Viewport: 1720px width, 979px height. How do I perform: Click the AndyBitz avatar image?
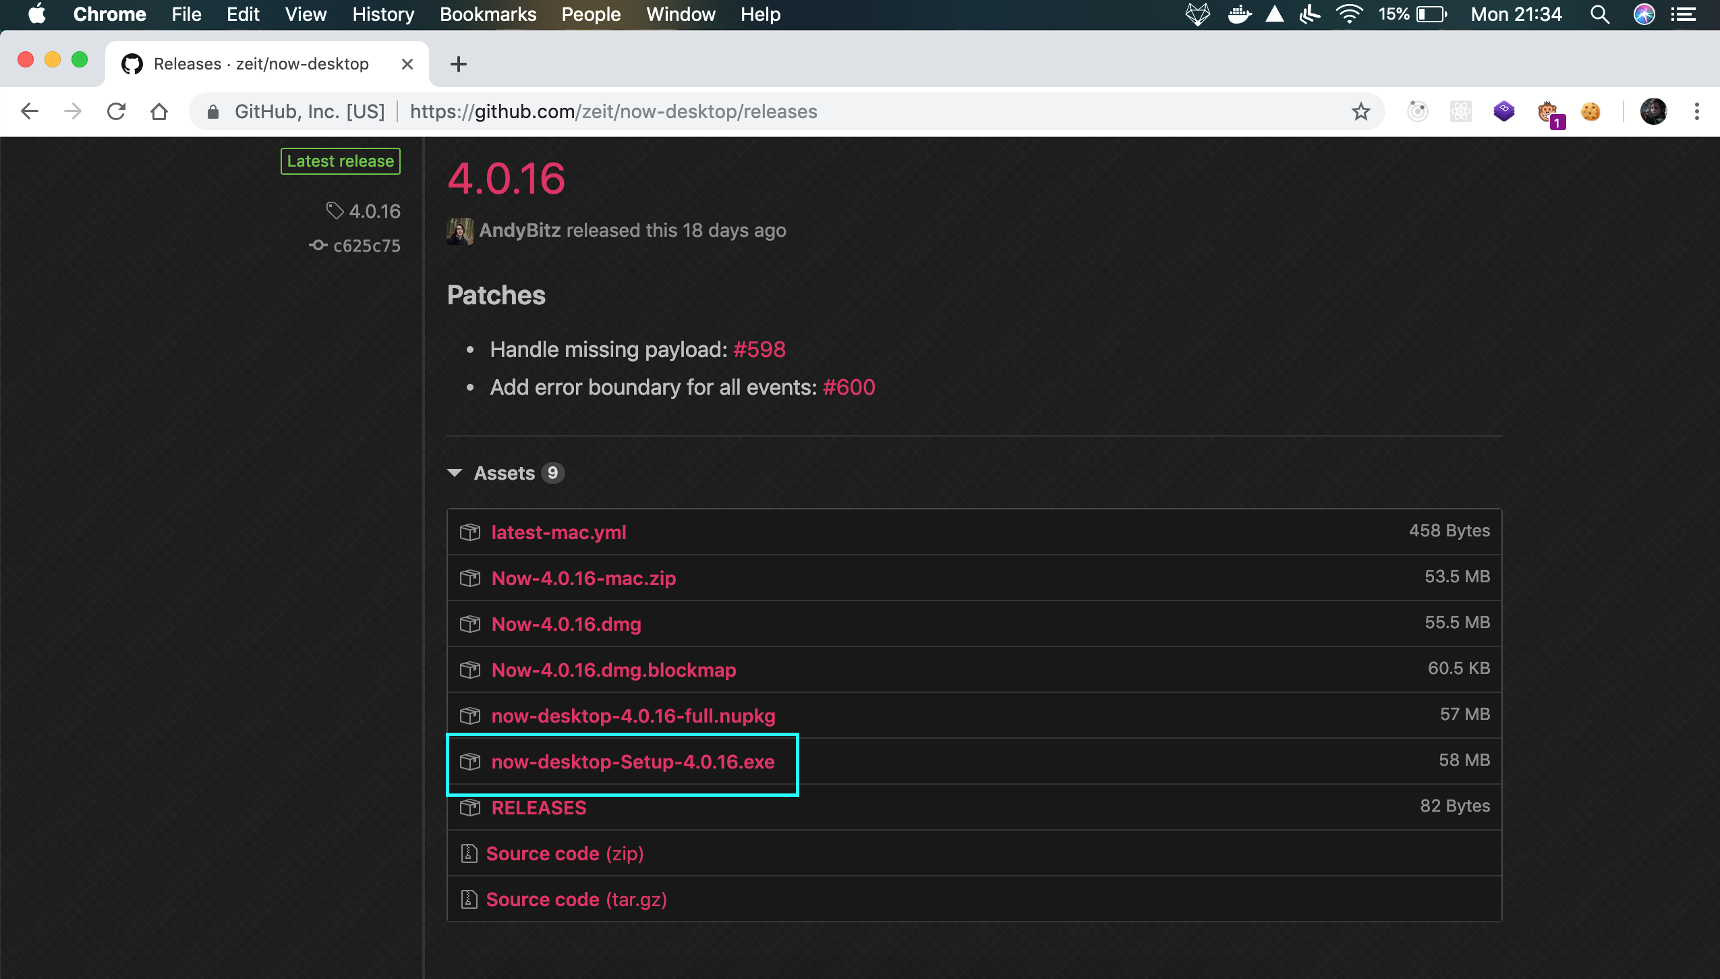tap(459, 231)
